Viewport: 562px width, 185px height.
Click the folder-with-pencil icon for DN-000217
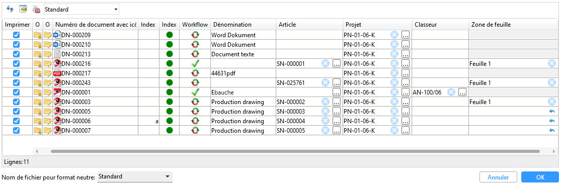[x=48, y=73]
